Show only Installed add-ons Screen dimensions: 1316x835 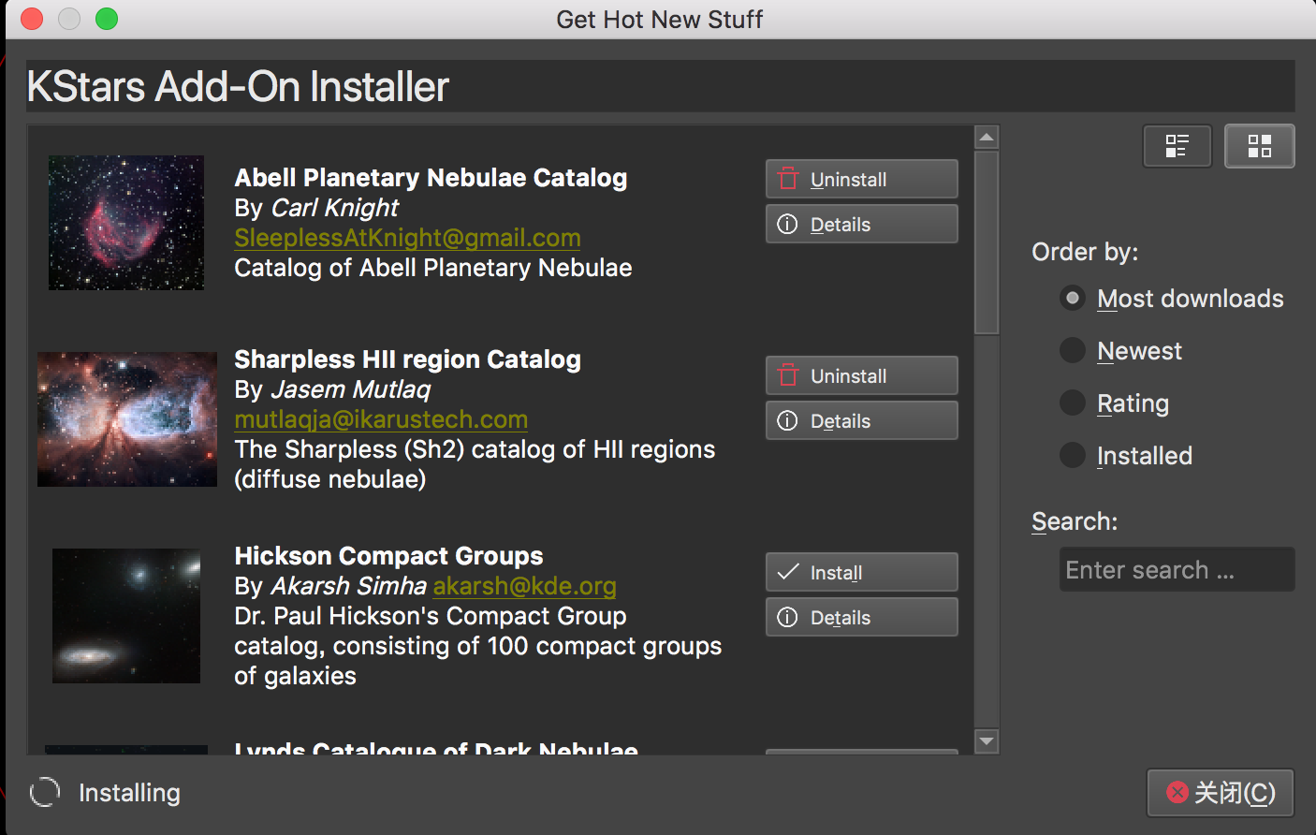[x=1126, y=456]
